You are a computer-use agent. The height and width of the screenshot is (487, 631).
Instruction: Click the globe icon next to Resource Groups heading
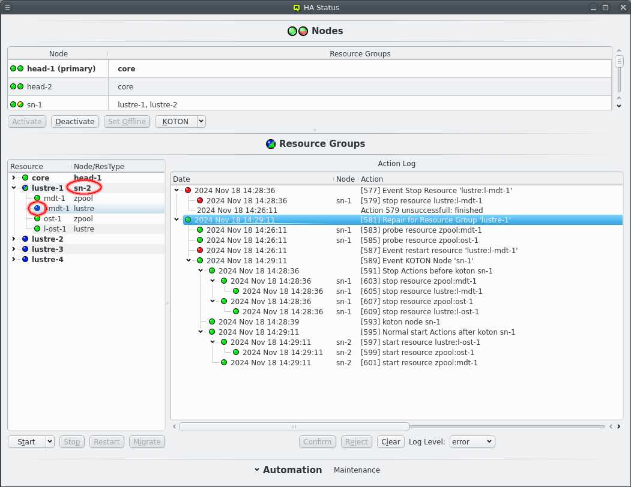click(271, 144)
